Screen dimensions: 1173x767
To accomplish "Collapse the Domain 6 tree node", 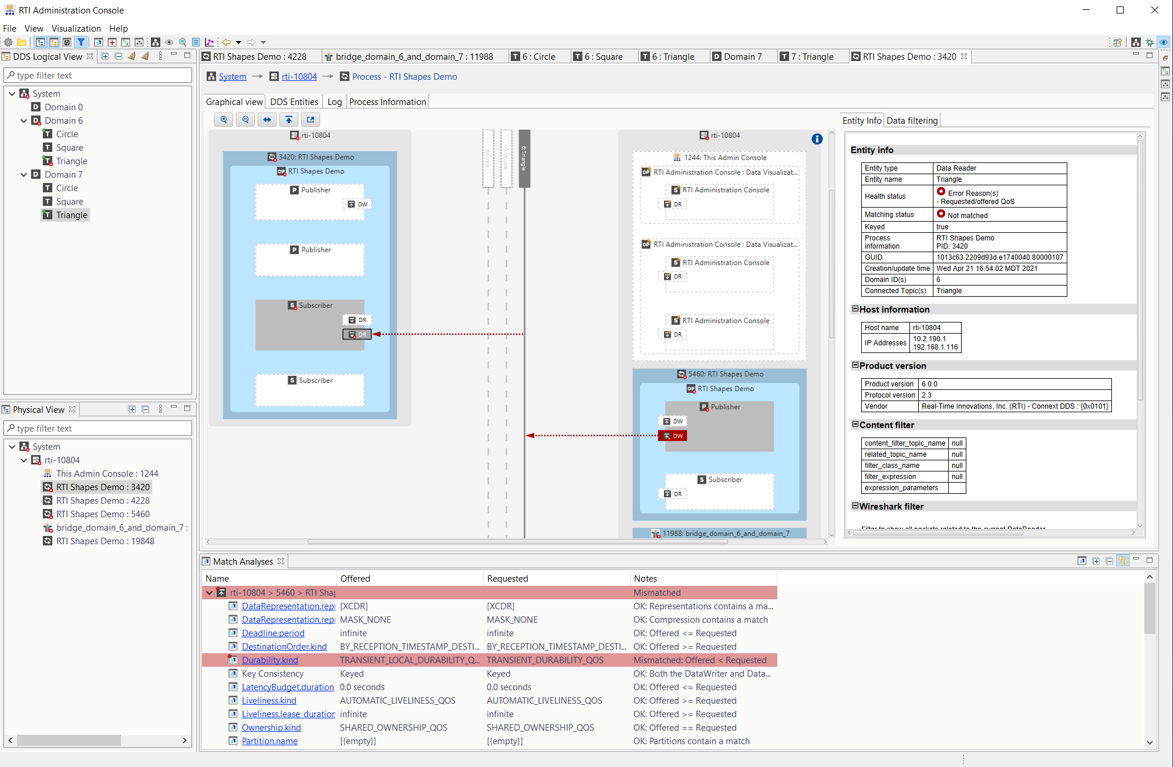I will pyautogui.click(x=23, y=120).
